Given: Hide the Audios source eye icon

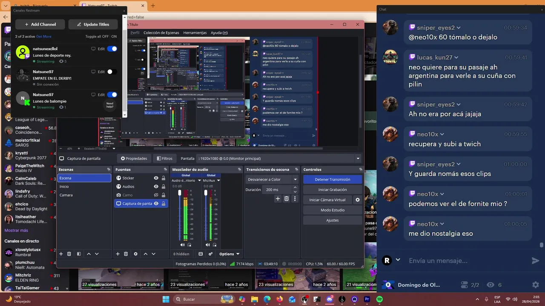Looking at the screenshot, I should [x=156, y=187].
